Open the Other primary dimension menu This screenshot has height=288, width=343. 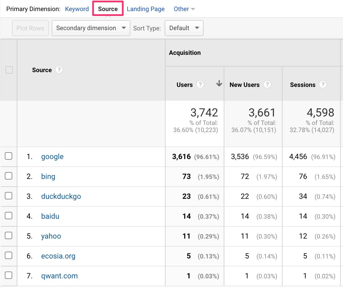(x=184, y=9)
